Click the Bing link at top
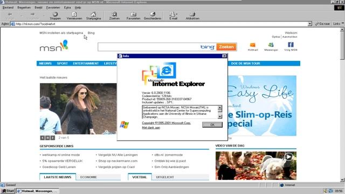This screenshot has height=194, width=345. coord(91,33)
